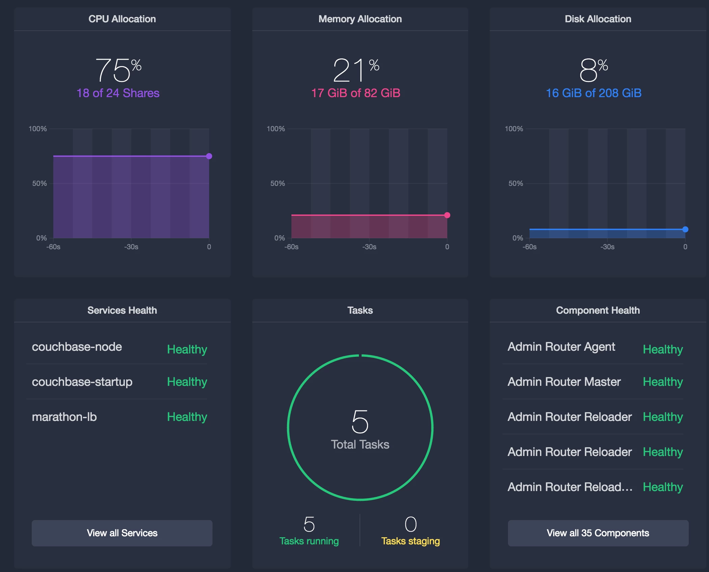Click the View all Services button
The image size is (709, 572).
click(x=122, y=533)
